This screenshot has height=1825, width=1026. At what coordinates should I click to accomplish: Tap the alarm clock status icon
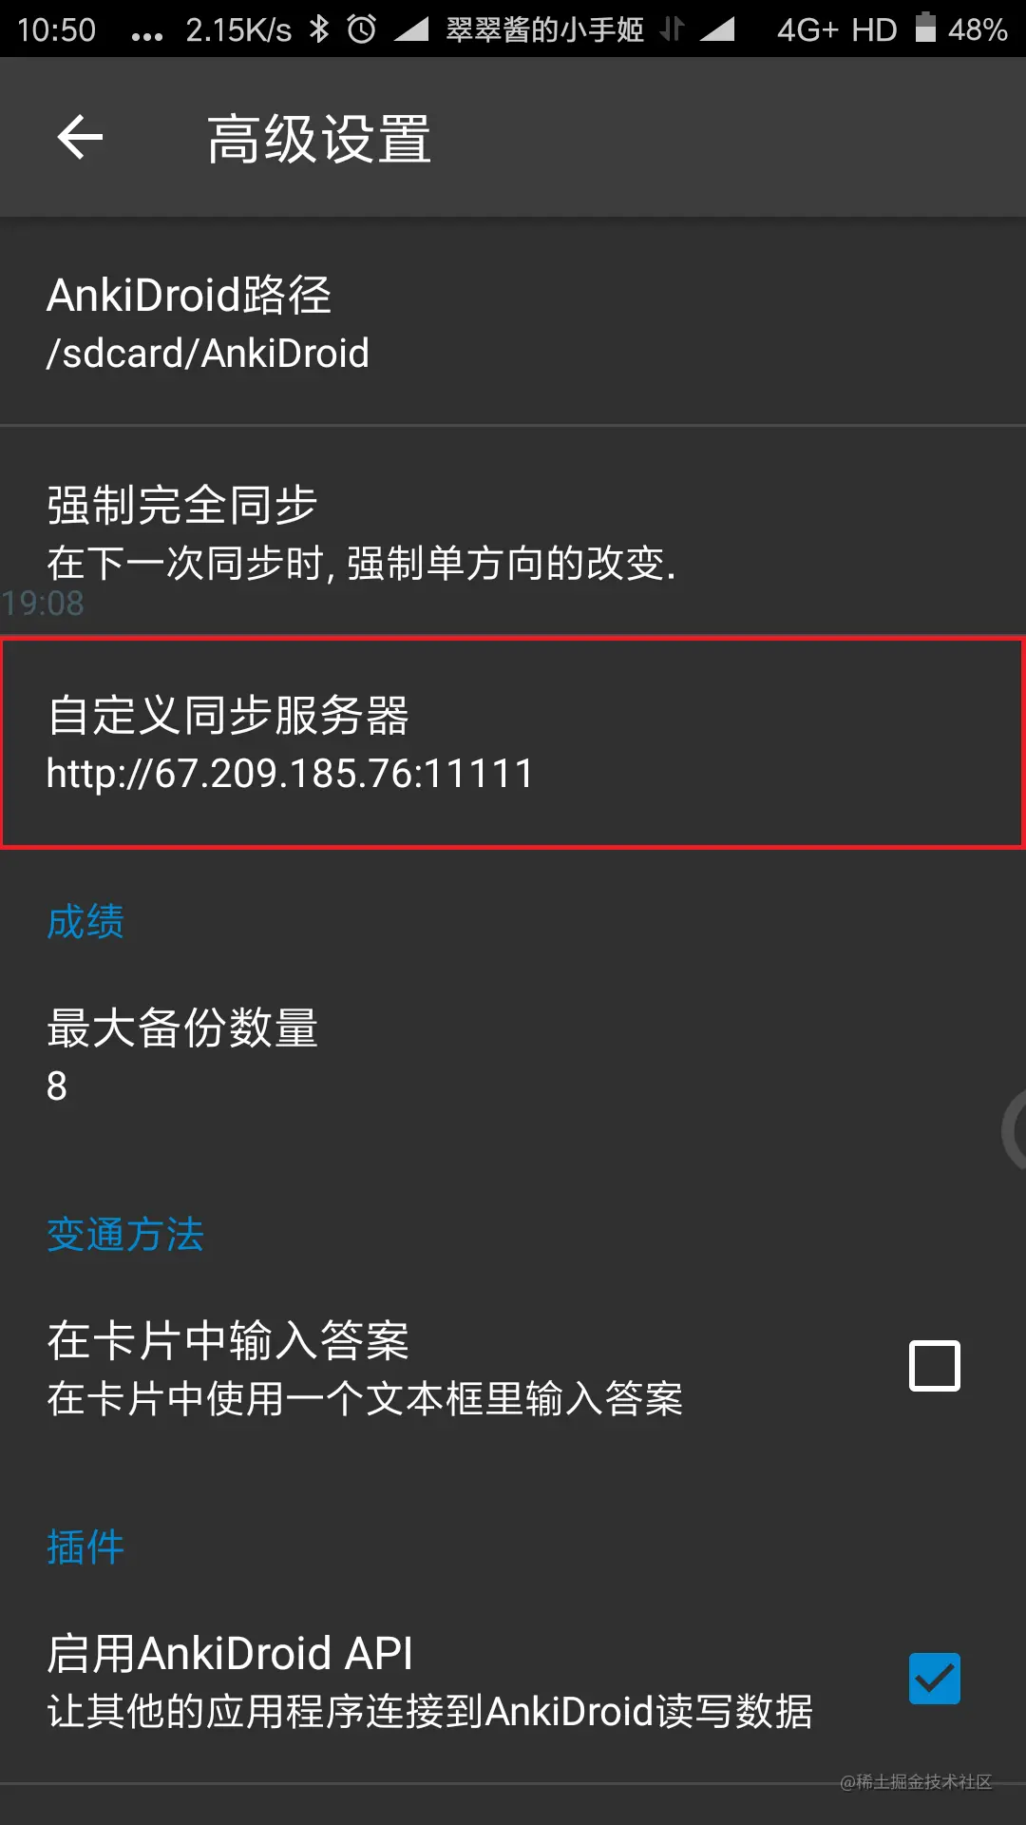tap(362, 29)
